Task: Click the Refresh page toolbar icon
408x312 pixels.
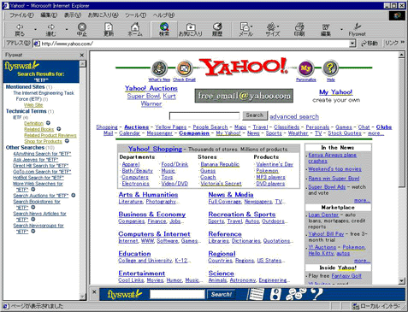Action: coord(109,29)
